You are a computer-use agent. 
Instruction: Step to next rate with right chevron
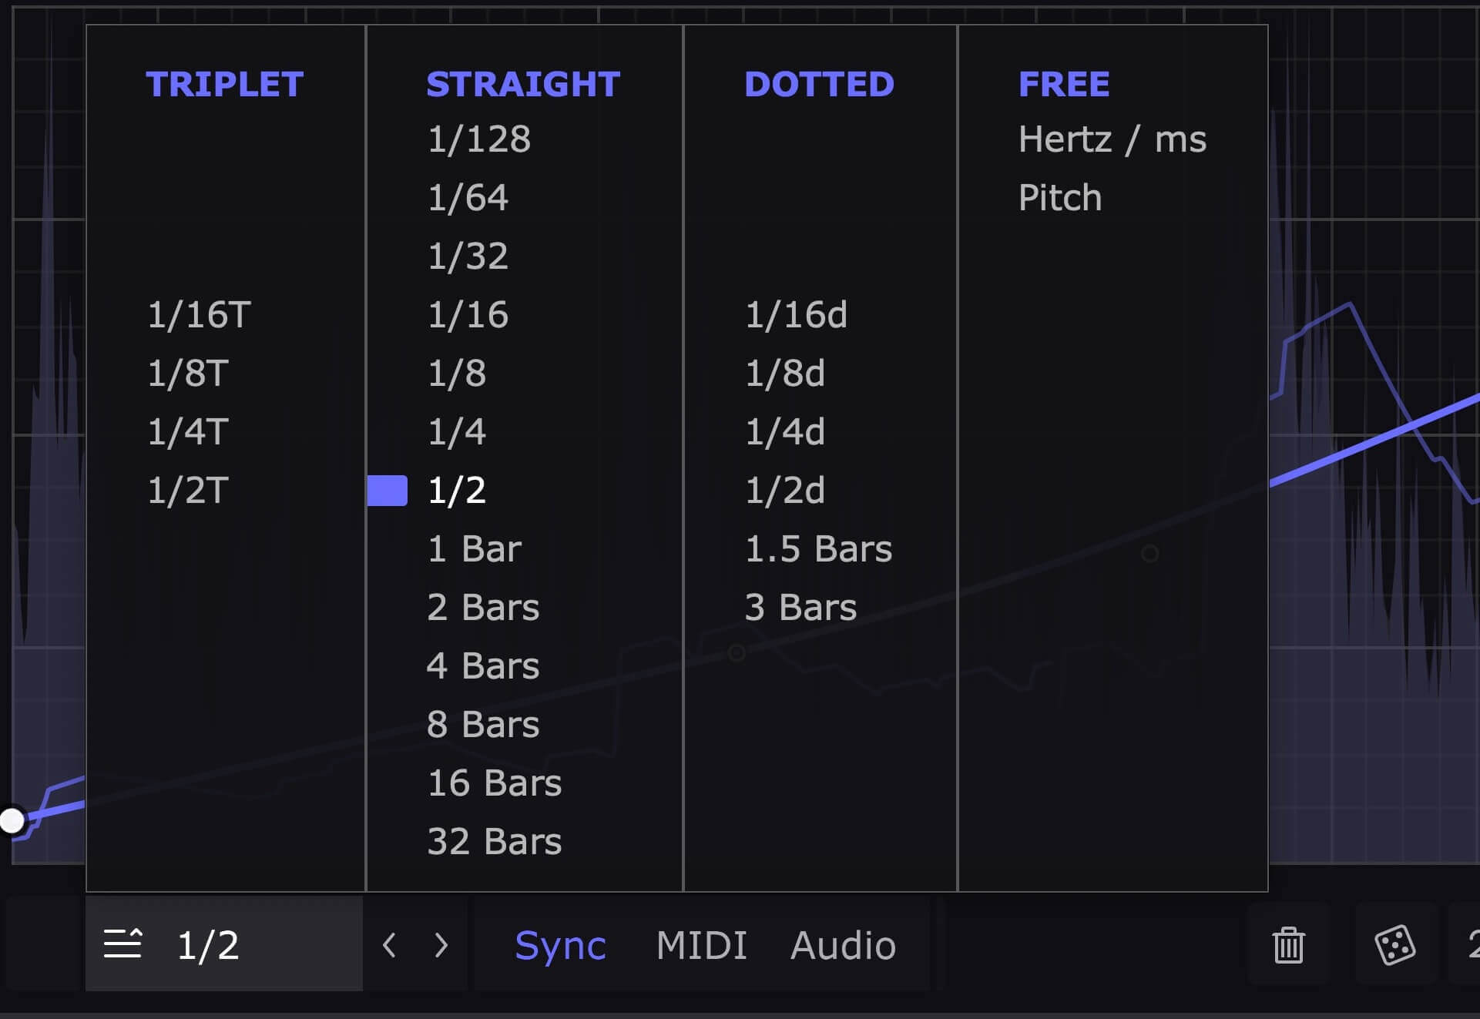point(441,945)
